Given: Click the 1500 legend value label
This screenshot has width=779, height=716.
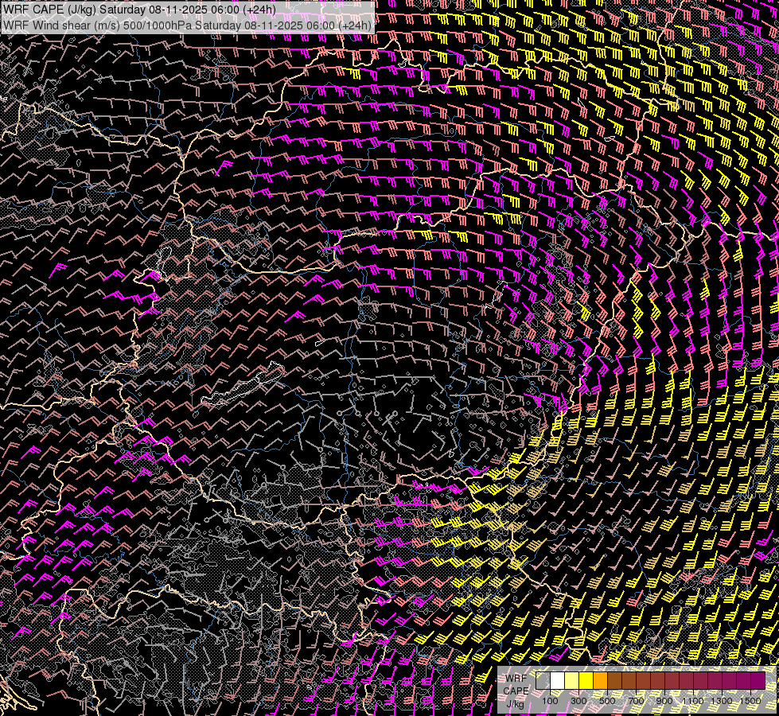Looking at the screenshot, I should (x=750, y=701).
